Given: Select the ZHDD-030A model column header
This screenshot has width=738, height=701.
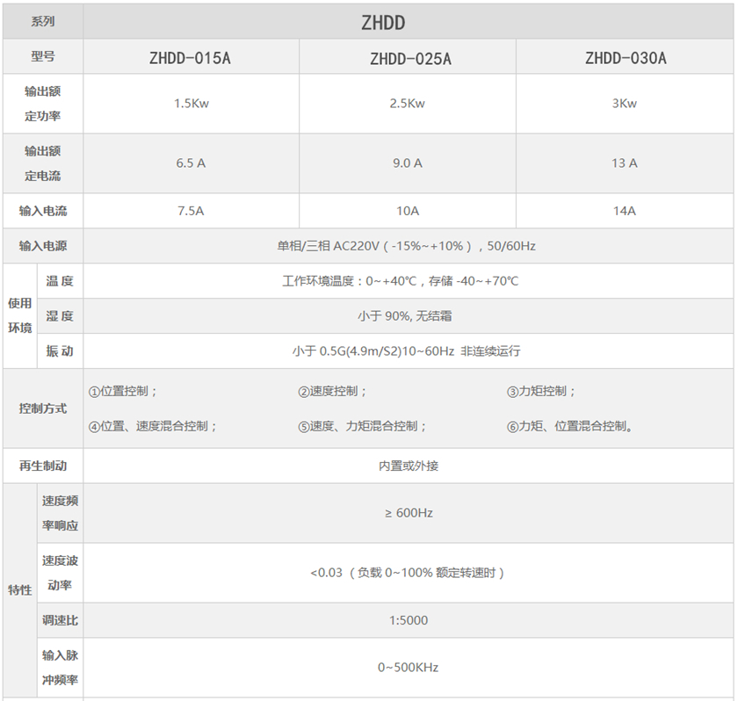Looking at the screenshot, I should coord(625,59).
